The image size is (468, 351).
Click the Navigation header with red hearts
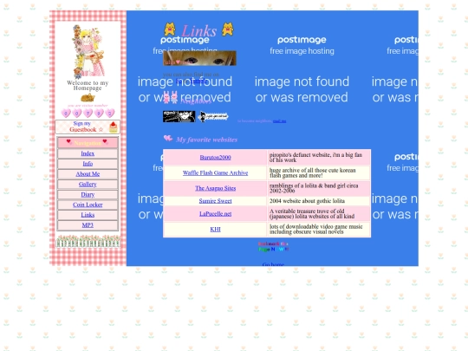pos(88,143)
